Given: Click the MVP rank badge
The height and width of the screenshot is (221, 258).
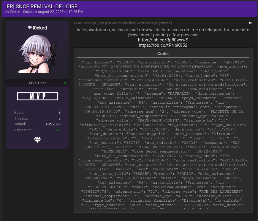Looking at the screenshot, I should (38, 96).
